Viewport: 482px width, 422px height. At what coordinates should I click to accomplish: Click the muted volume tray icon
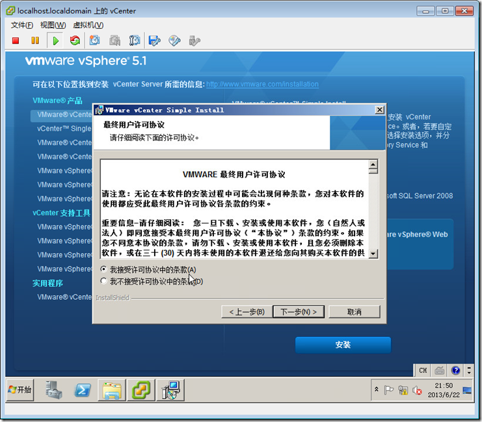(x=417, y=390)
